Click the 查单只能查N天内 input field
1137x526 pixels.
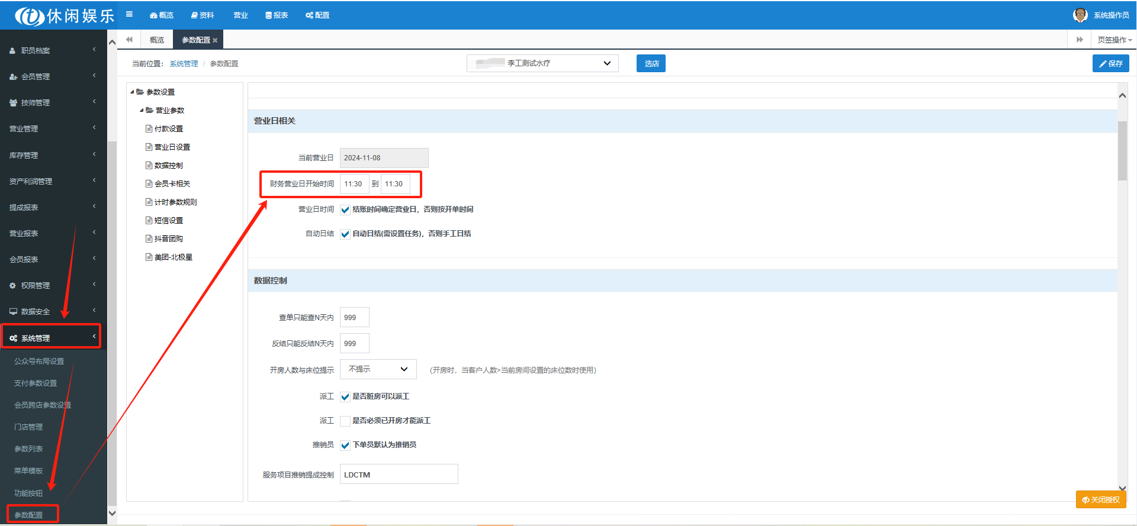354,317
